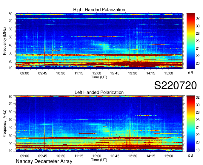
Task: Click the 32 value on Left Handed color bar
Action: tap(198, 97)
